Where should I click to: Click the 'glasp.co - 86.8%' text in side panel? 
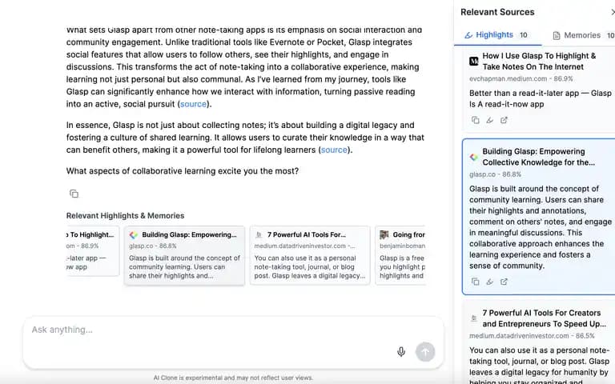pyautogui.click(x=495, y=174)
